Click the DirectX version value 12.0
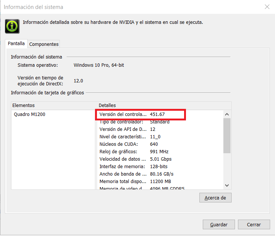Viewport: 275px width, 236px height. (x=78, y=81)
